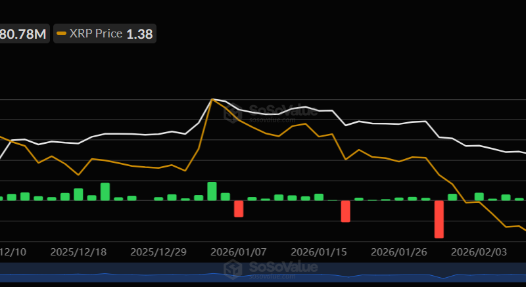Click the 2026/01/26 date axis label
The height and width of the screenshot is (287, 526).
pos(399,252)
